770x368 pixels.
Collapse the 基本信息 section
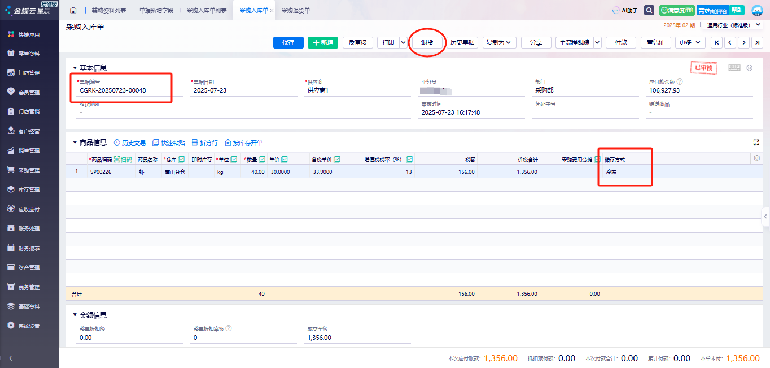(x=75, y=68)
